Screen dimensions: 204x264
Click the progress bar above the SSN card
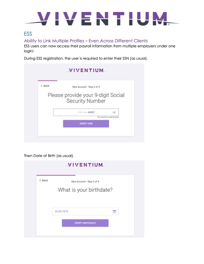point(48,80)
